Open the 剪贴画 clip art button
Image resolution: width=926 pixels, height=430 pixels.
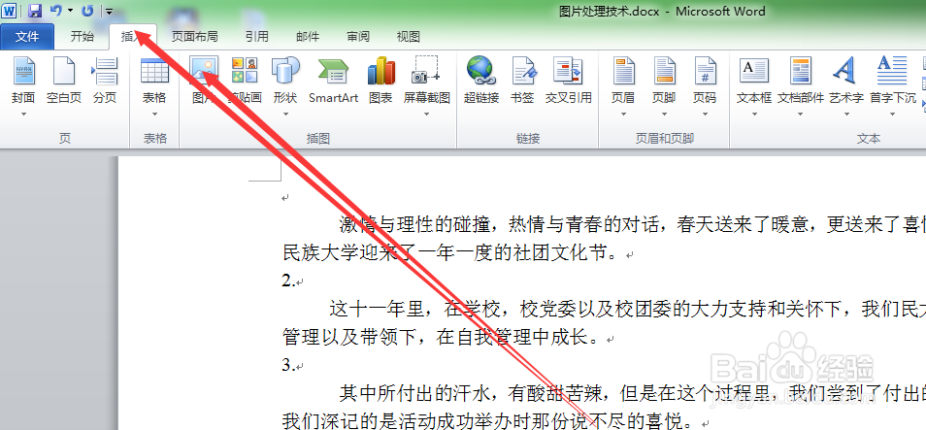[x=245, y=80]
